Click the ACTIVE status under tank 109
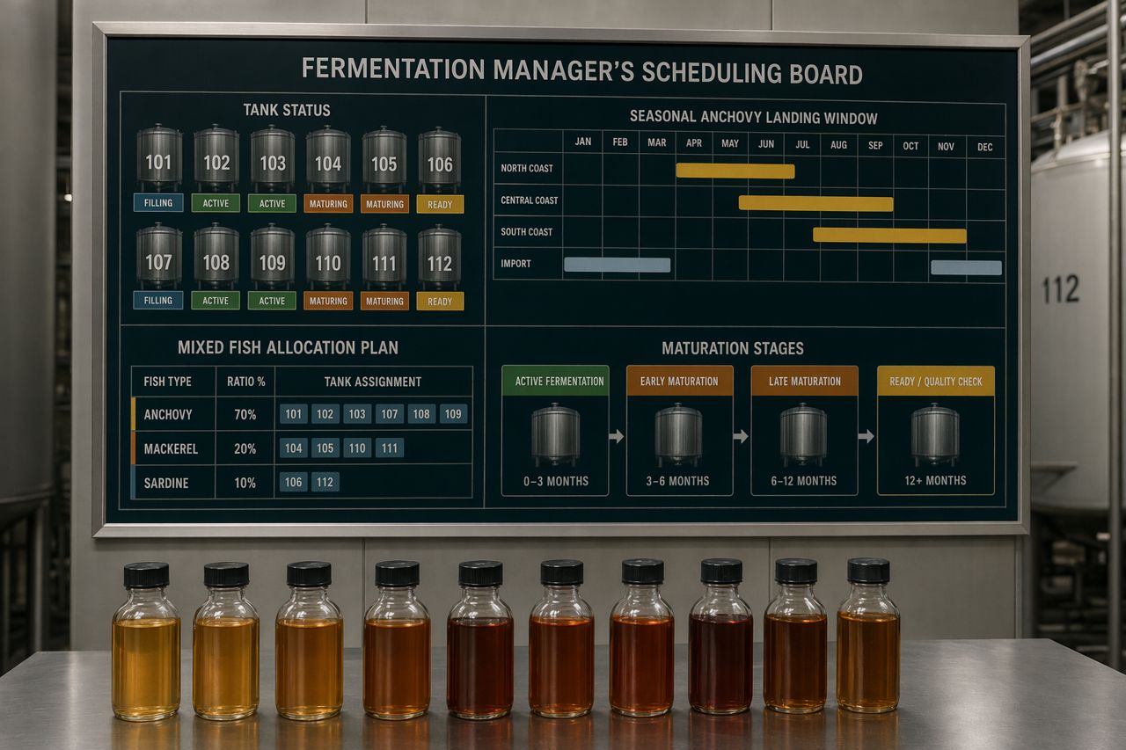Image resolution: width=1126 pixels, height=750 pixels. (272, 301)
